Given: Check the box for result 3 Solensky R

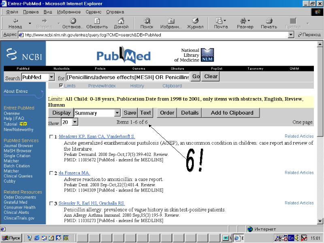Looking at the screenshot, I should point(51,203).
